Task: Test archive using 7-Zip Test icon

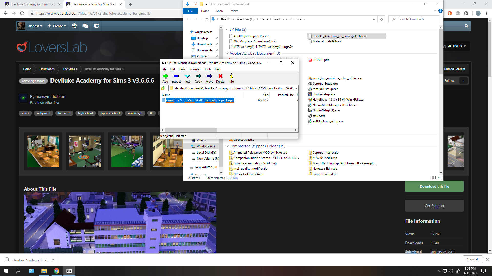Action: [187, 78]
